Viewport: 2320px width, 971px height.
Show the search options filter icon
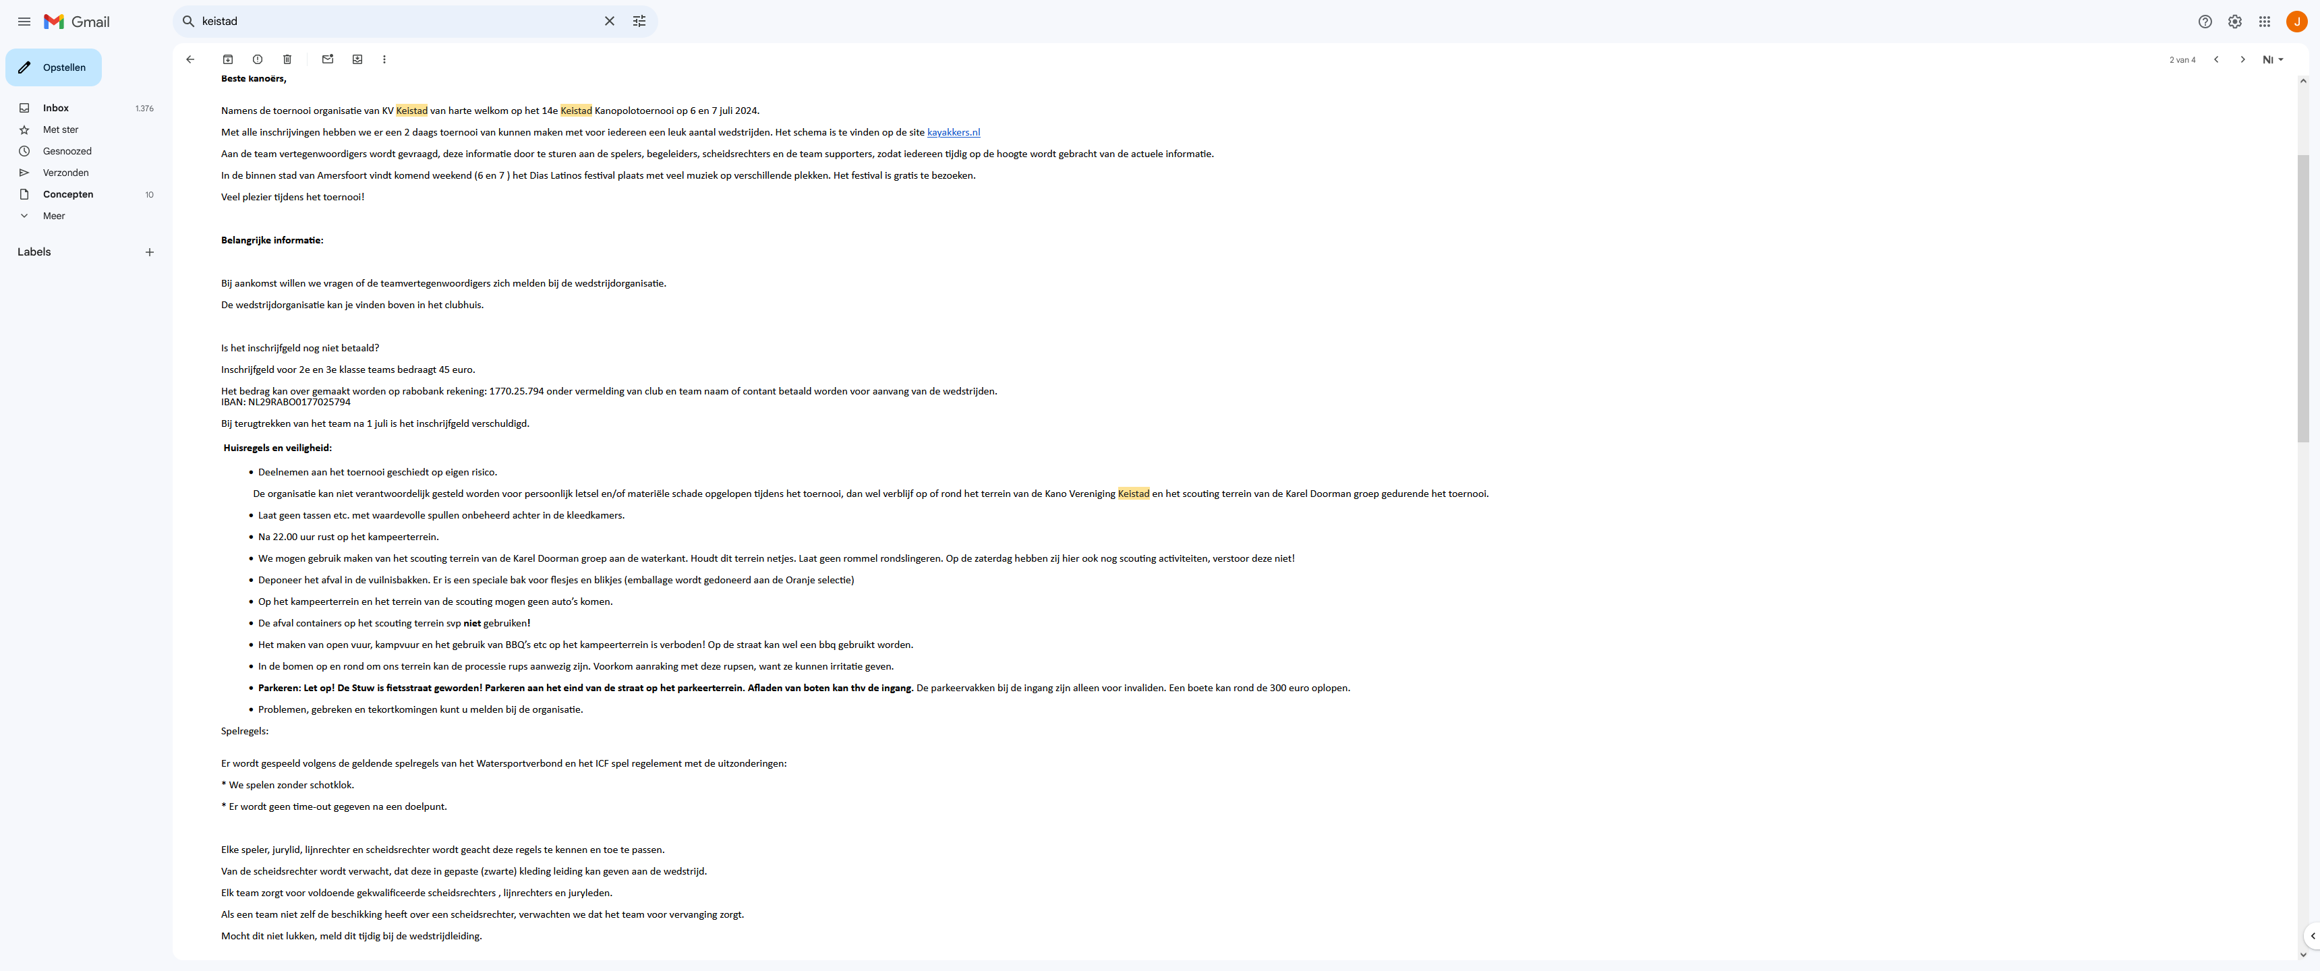pos(639,21)
